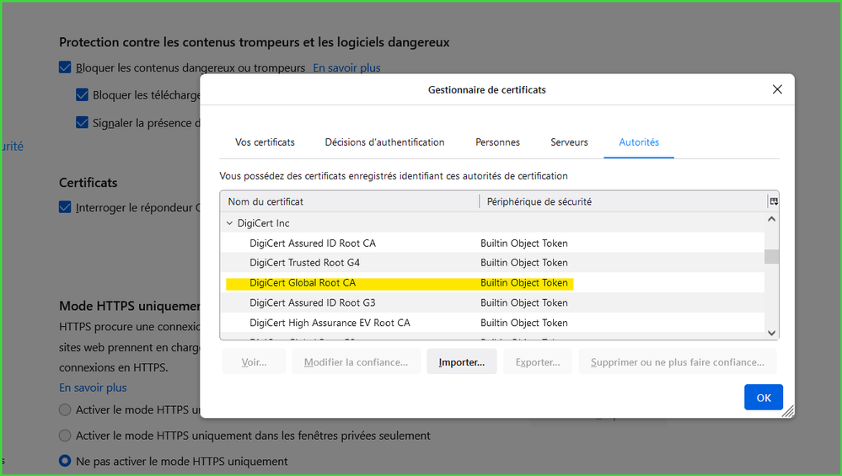Select DigiCert Assured ID Root G3 row
Image resolution: width=842 pixels, height=476 pixels.
pos(492,302)
